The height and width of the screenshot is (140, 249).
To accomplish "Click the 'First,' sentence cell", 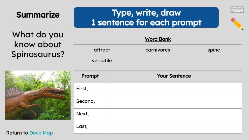I will click(x=174, y=89).
